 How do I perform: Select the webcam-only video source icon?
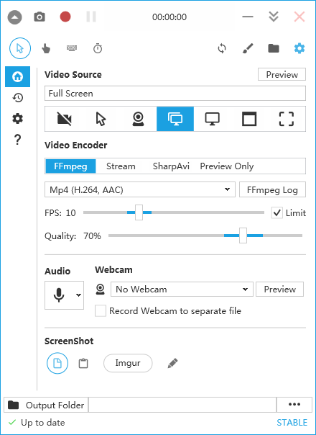point(138,119)
